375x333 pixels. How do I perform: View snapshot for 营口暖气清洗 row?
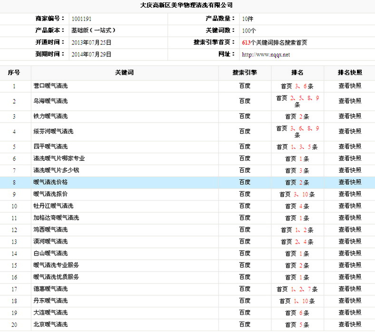[x=350, y=86]
